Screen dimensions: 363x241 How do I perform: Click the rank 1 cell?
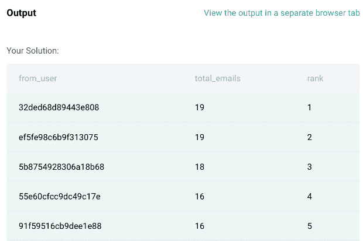309,107
